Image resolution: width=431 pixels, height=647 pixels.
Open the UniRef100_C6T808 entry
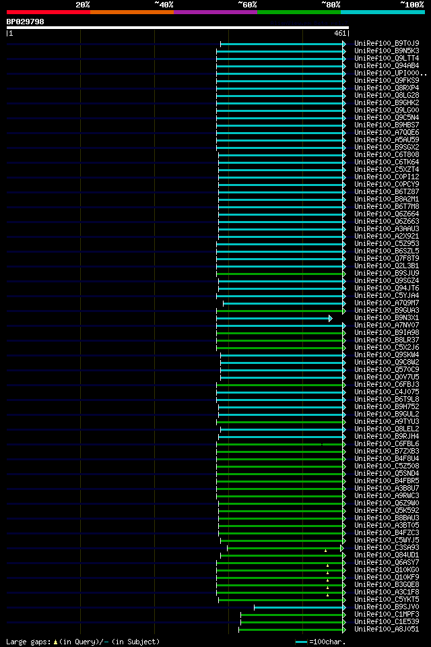(387, 155)
